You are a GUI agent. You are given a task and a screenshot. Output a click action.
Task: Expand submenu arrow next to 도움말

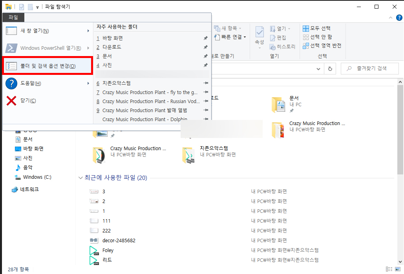tap(88, 83)
